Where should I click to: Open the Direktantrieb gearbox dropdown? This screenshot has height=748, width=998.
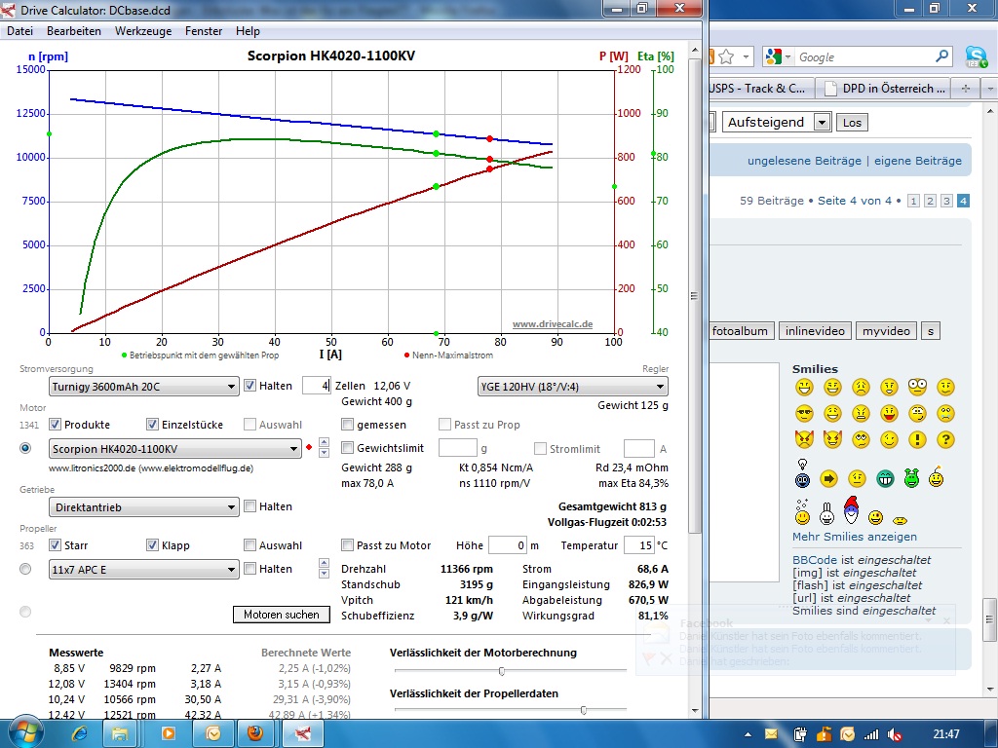pyautogui.click(x=144, y=507)
